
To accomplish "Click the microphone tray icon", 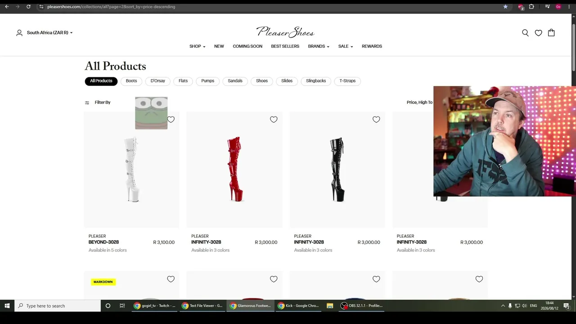I will [x=510, y=306].
